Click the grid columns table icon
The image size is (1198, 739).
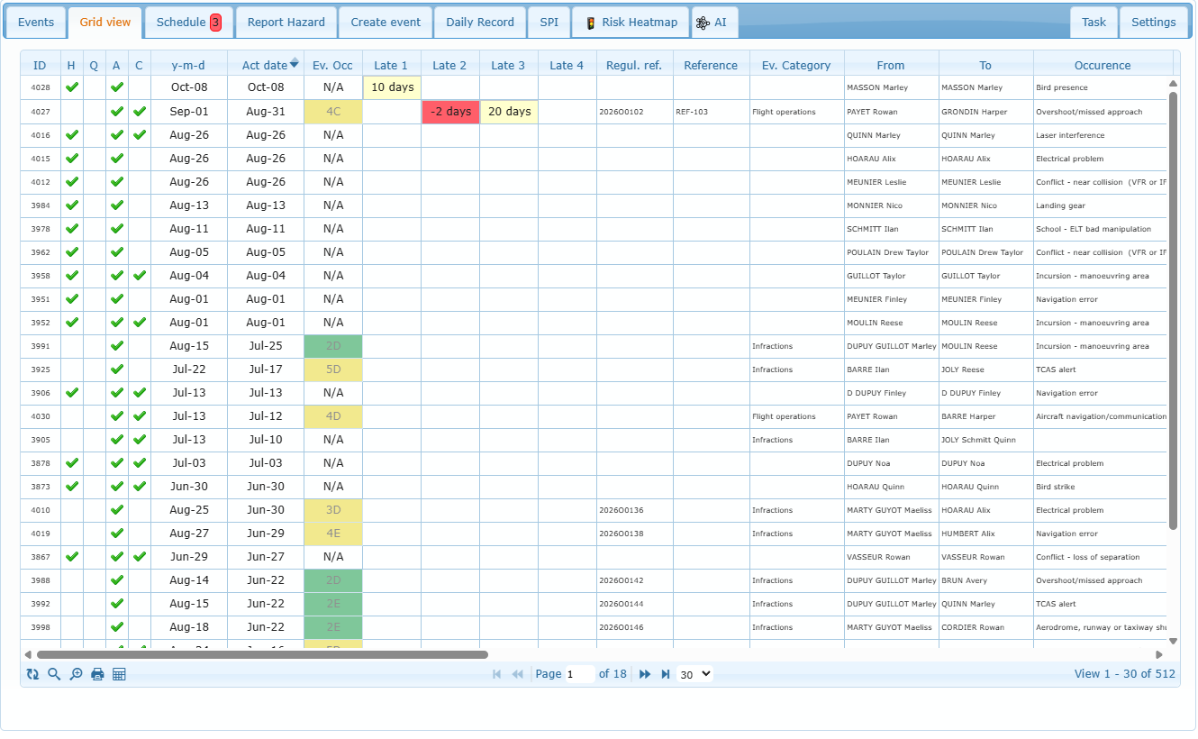pyautogui.click(x=119, y=674)
